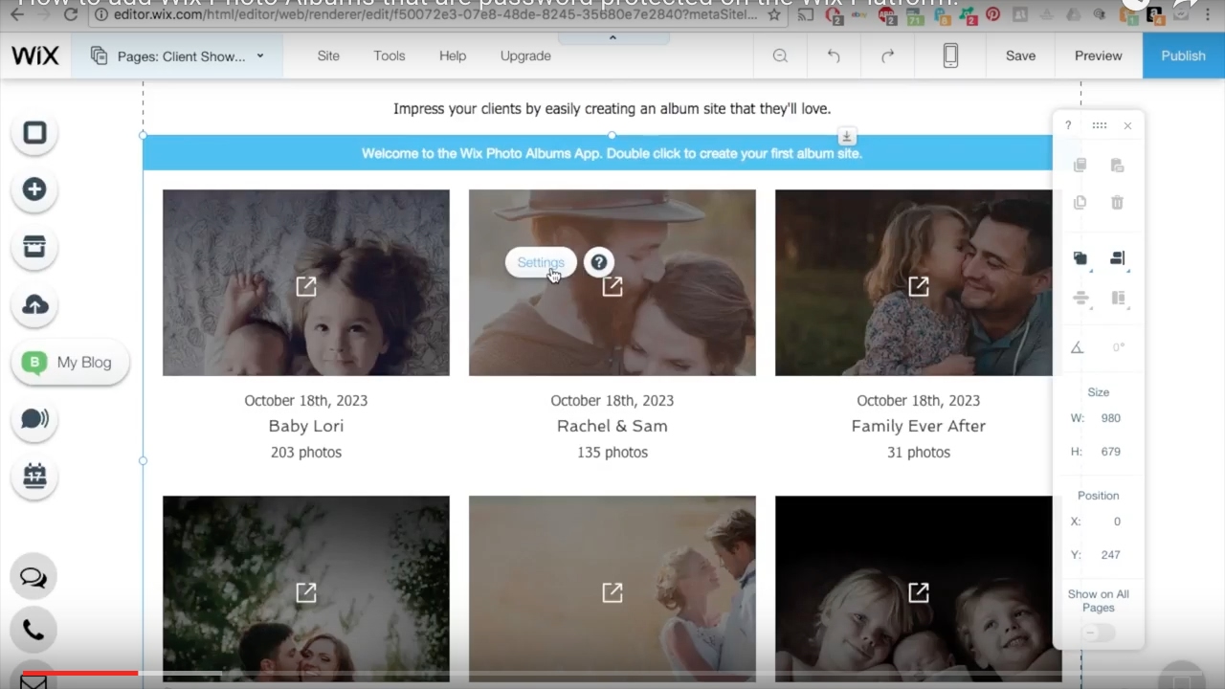Viewport: 1225px width, 689px height.
Task: Open the Upgrade menu
Action: tap(525, 56)
